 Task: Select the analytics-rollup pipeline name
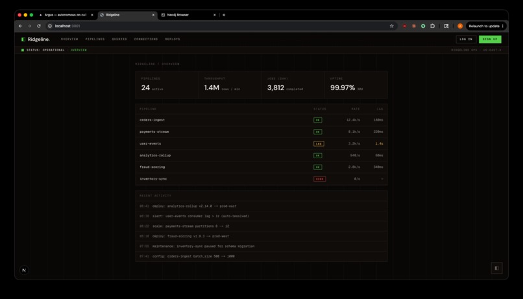coord(155,155)
